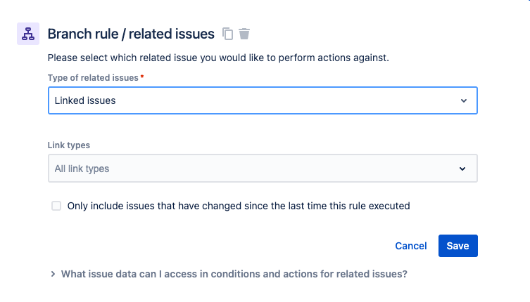Open the Type of related issues dropdown
This screenshot has height=302, width=530.
263,100
